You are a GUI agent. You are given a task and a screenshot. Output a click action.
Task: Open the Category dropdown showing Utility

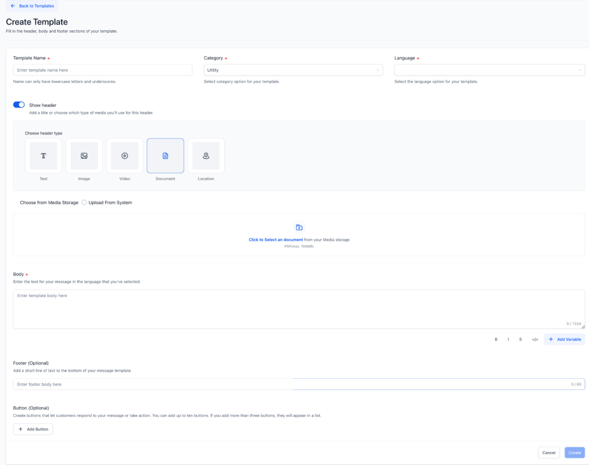pyautogui.click(x=293, y=69)
